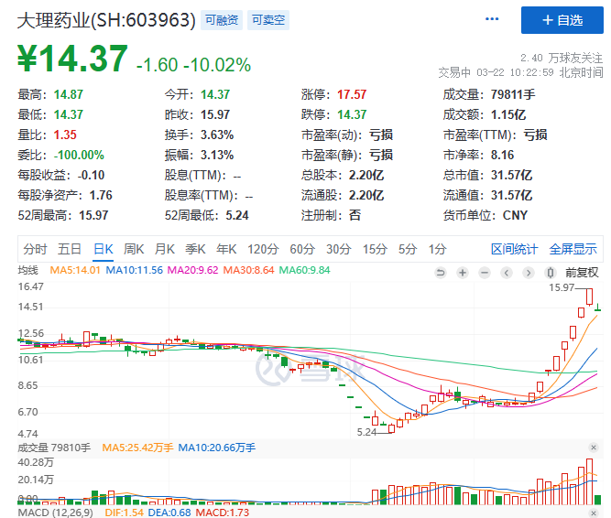Click the MA60:9.84 moving average label

pos(304,270)
